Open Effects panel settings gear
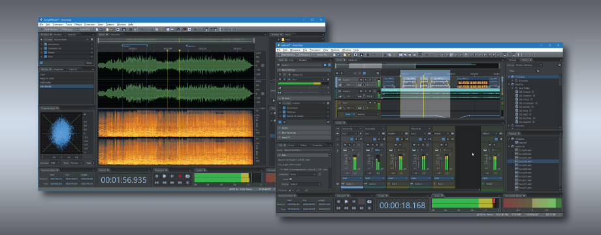Viewport: 601px width, 235px height. pos(559,65)
